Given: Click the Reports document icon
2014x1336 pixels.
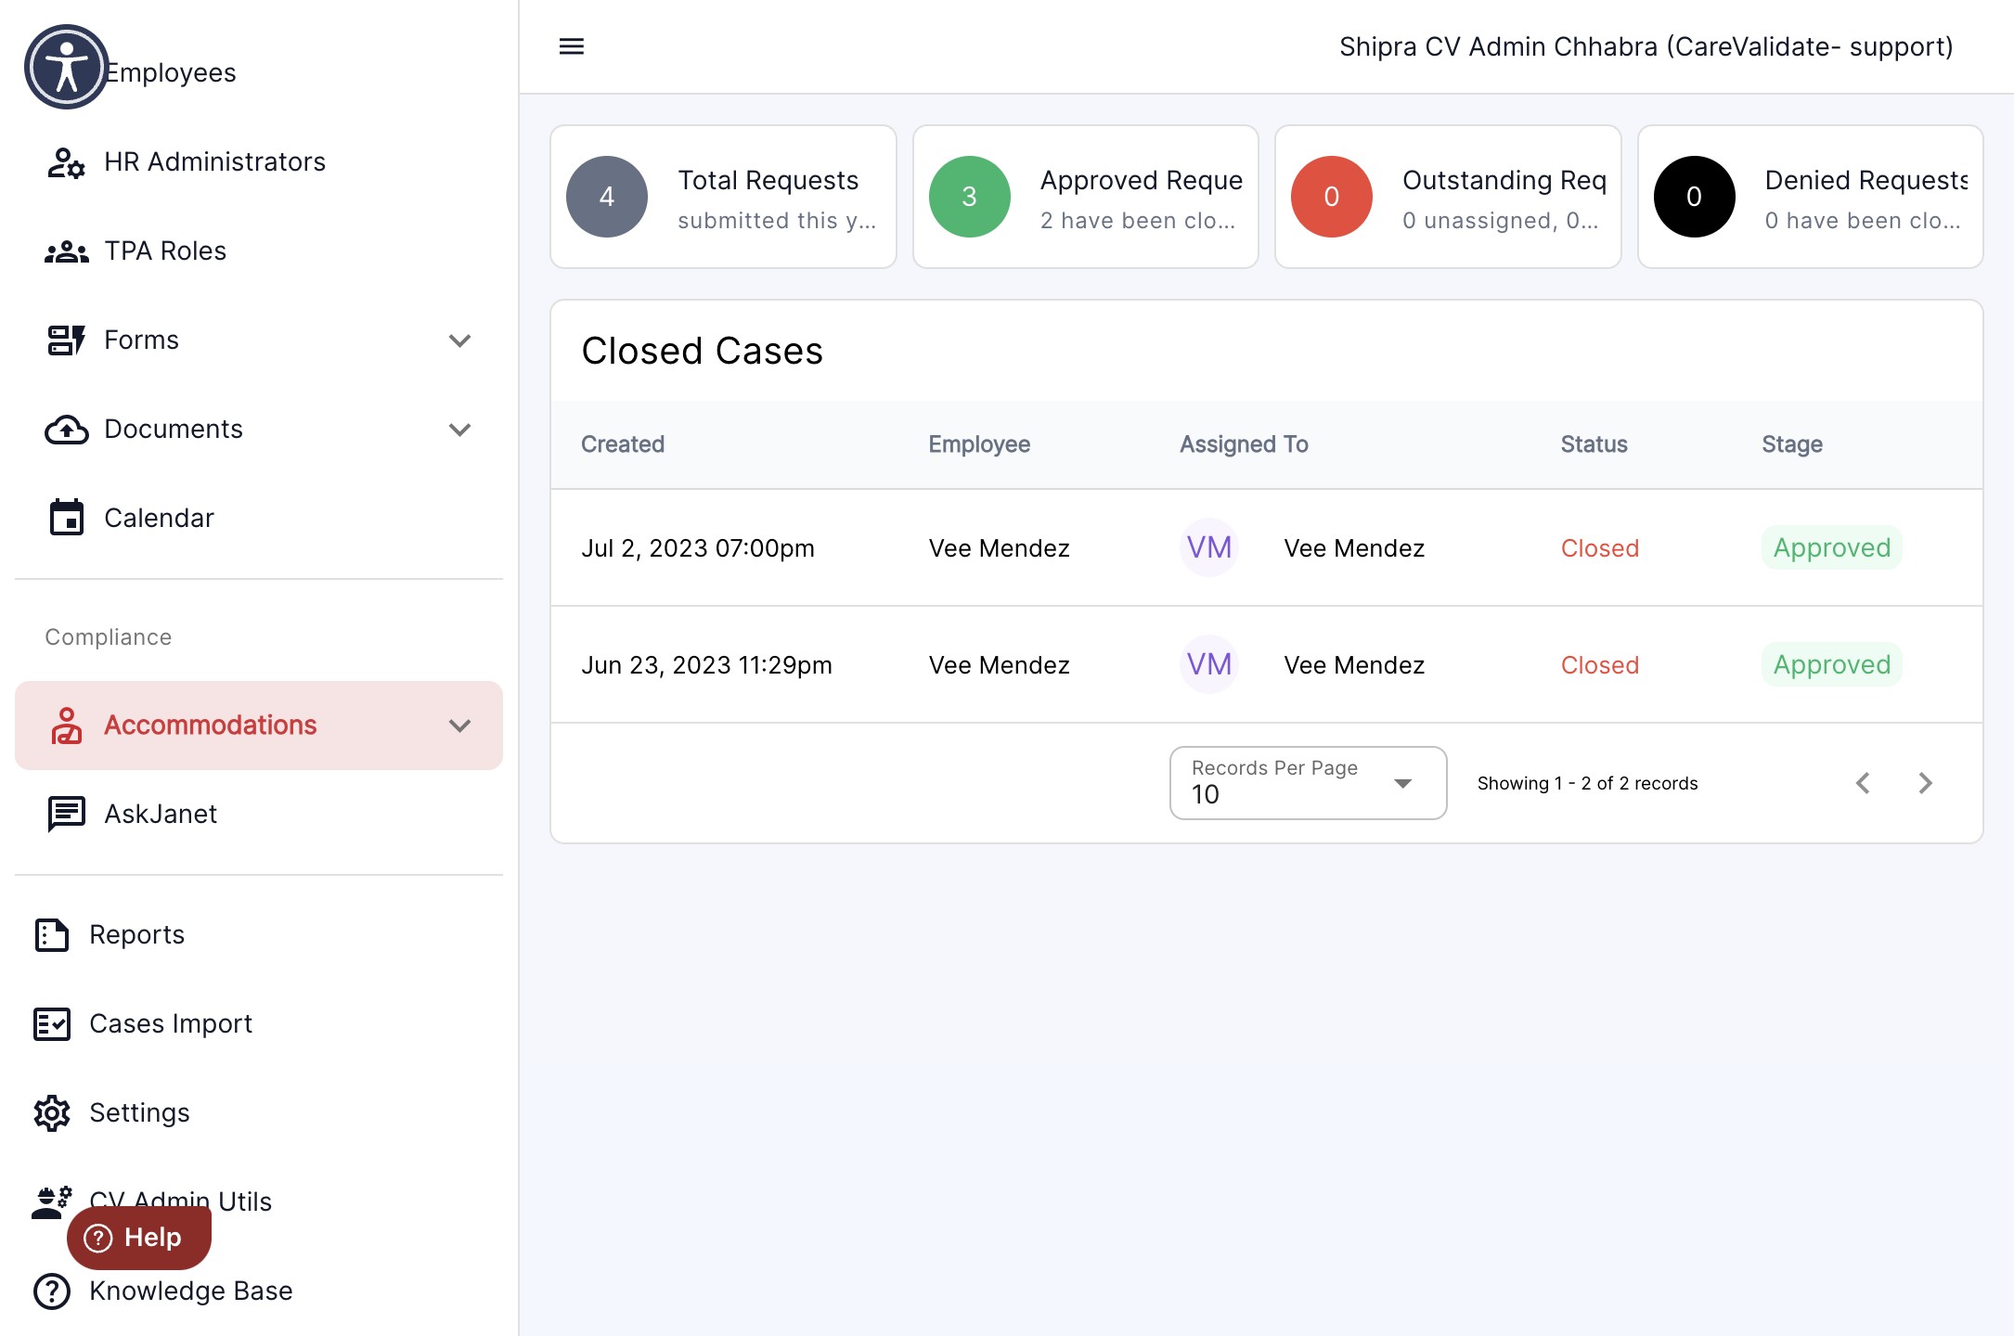Looking at the screenshot, I should [x=52, y=935].
